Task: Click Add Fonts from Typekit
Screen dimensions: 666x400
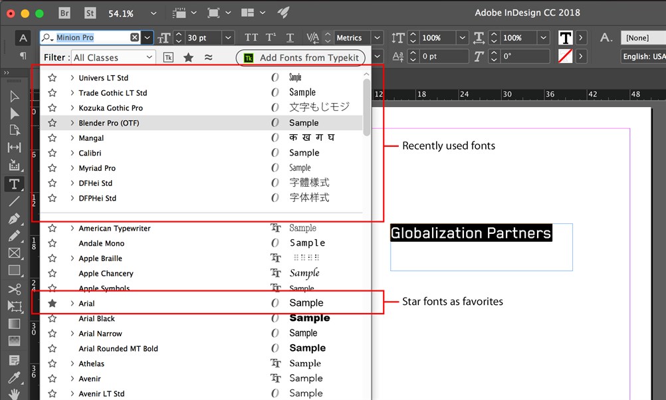Action: pos(300,58)
